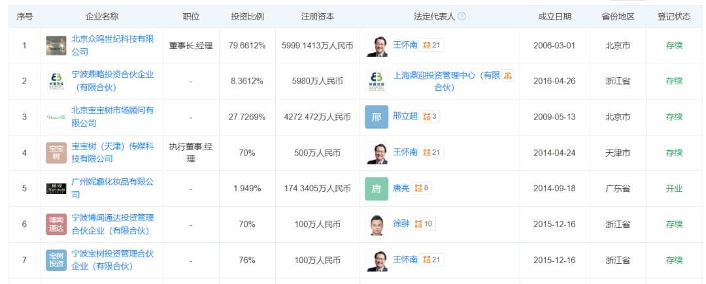
Task: Click 徐翀's profile photo
Action: pyautogui.click(x=377, y=225)
